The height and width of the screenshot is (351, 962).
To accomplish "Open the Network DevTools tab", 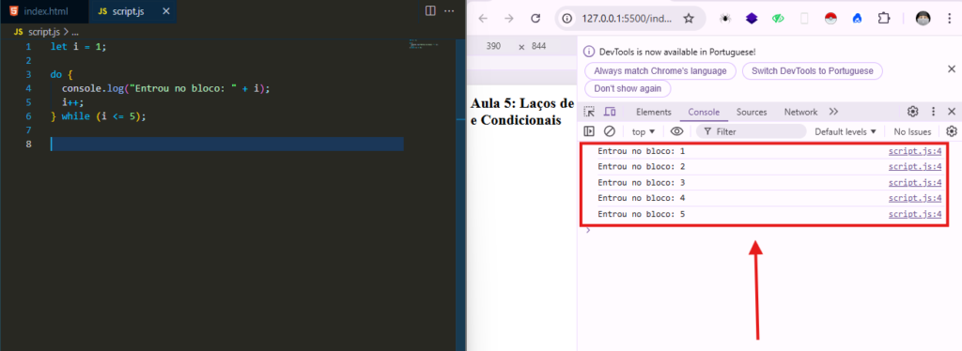I will pos(800,112).
